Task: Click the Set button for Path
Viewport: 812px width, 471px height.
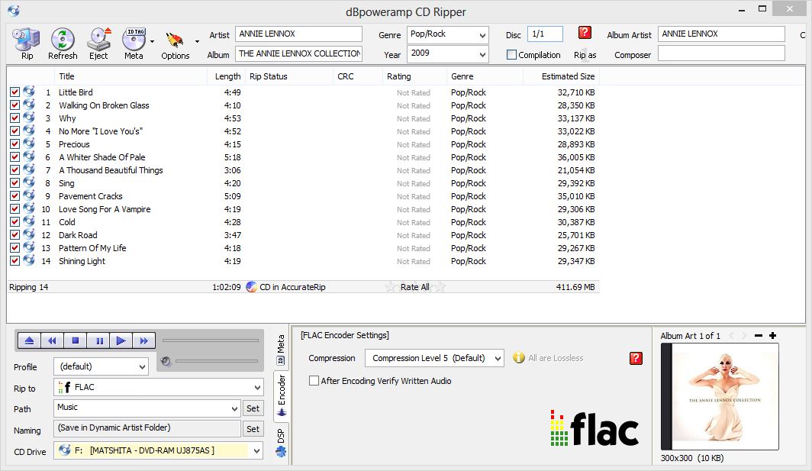Action: (253, 408)
